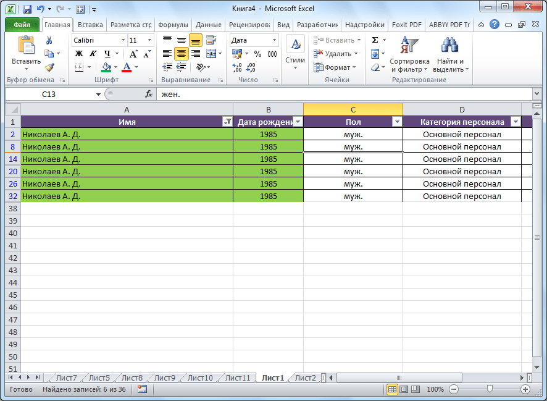
Task: Toggle italic formatting К button
Action: point(93,54)
